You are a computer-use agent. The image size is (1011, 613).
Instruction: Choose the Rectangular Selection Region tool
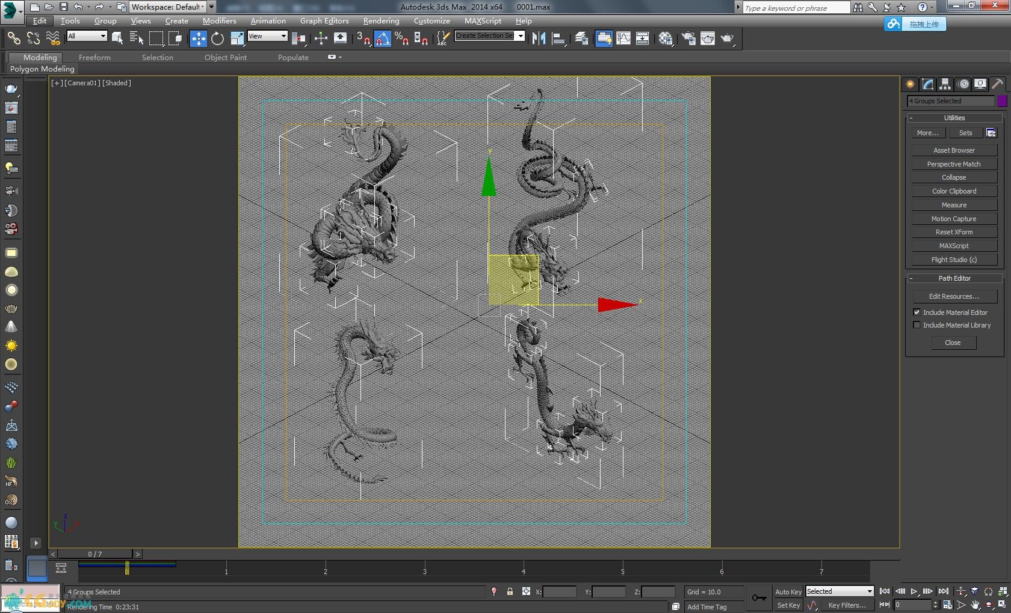click(156, 38)
